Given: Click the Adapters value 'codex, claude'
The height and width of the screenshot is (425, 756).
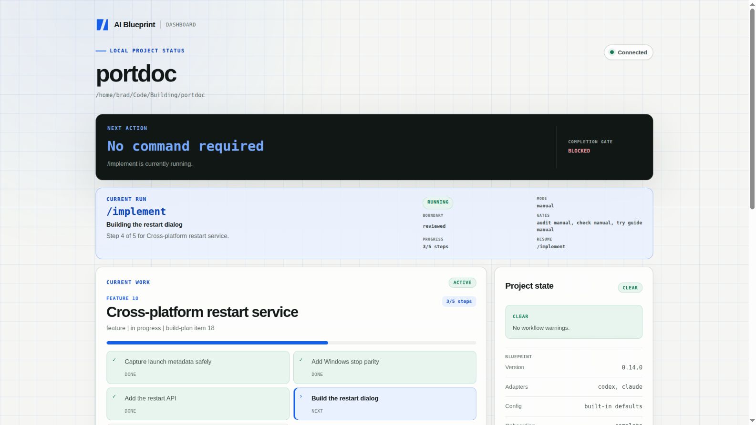Looking at the screenshot, I should (x=620, y=387).
